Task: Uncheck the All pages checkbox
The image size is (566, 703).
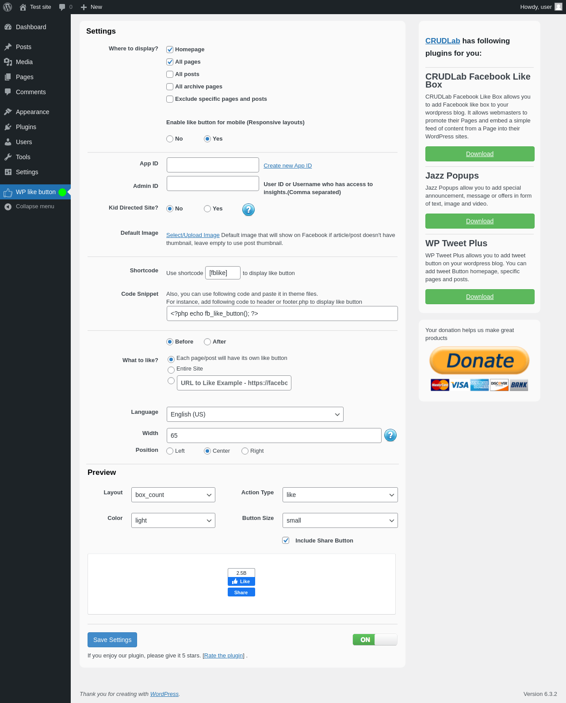Action: point(170,62)
